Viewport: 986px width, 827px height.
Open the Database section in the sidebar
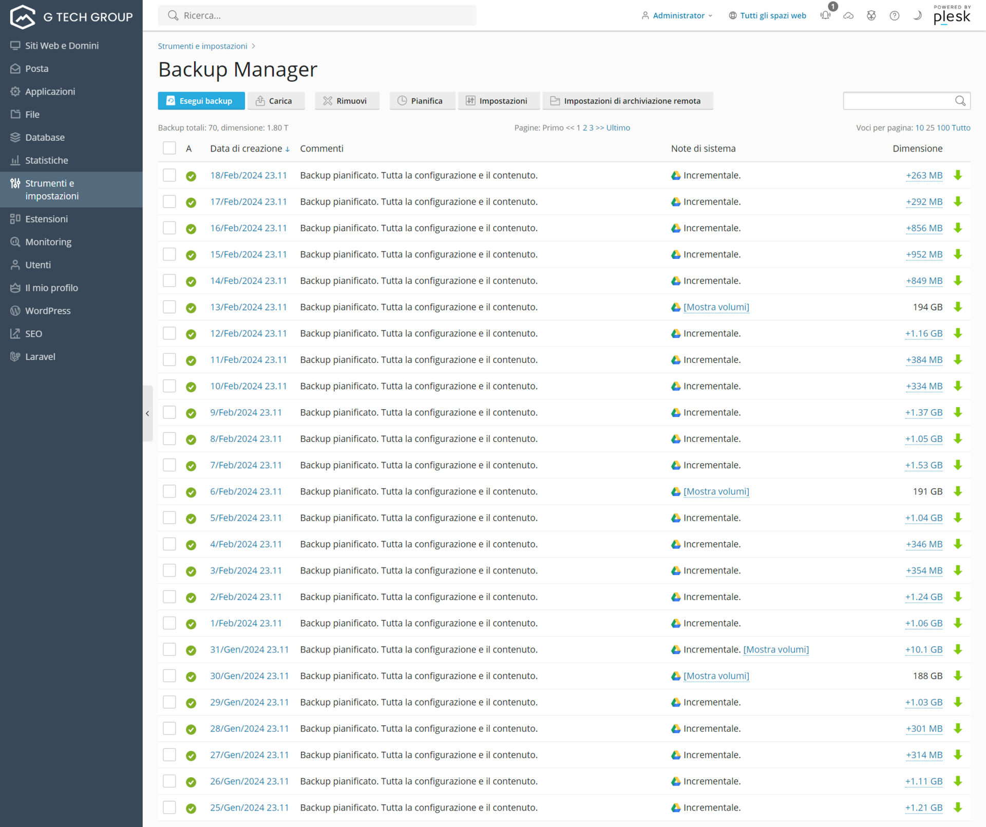pyautogui.click(x=45, y=137)
